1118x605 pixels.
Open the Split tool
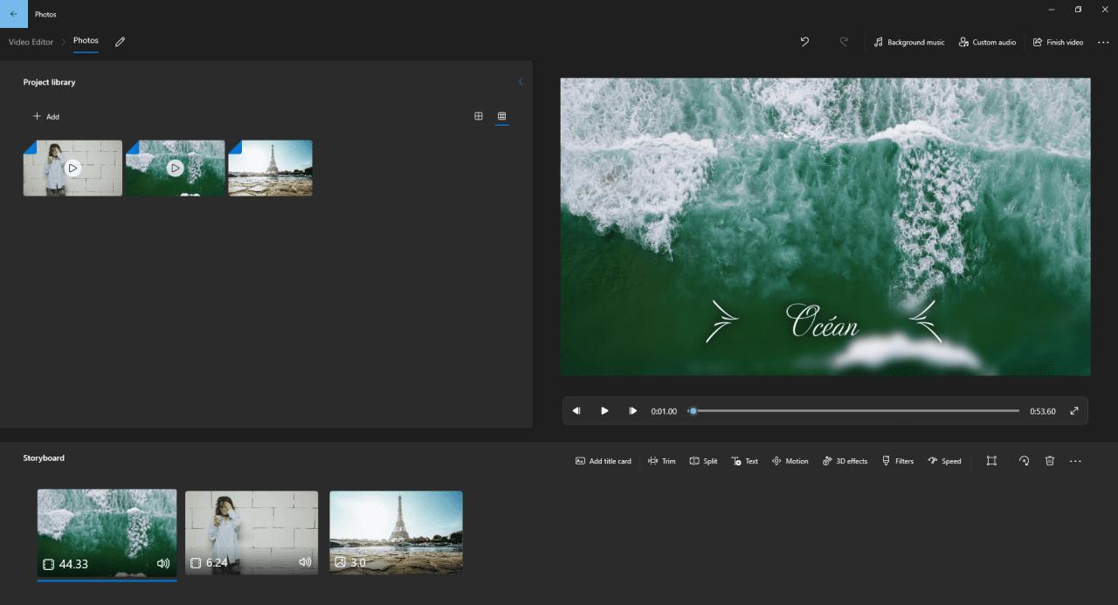point(703,461)
